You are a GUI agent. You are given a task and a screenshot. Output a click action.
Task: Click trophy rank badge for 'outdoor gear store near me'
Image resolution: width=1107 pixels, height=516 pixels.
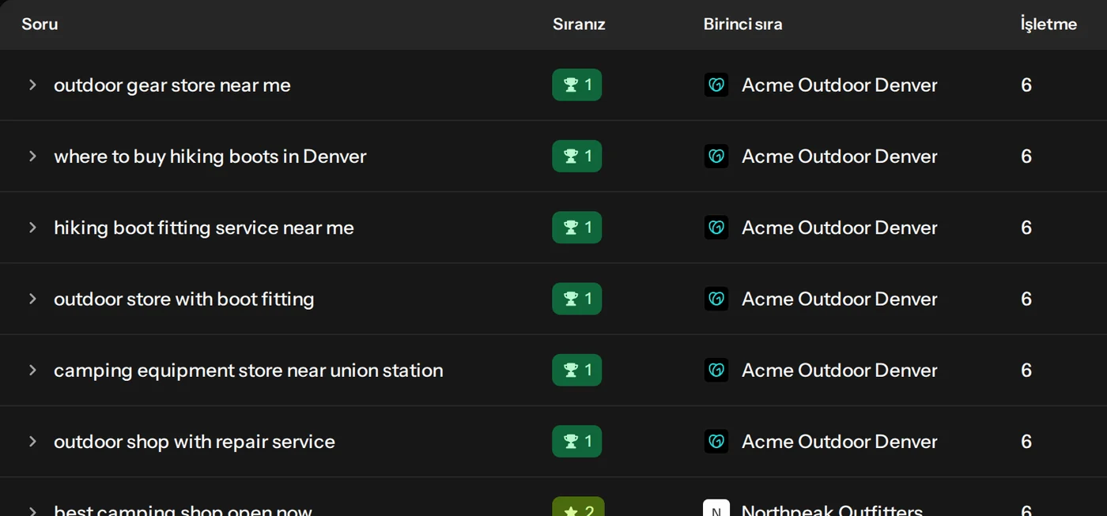tap(577, 85)
